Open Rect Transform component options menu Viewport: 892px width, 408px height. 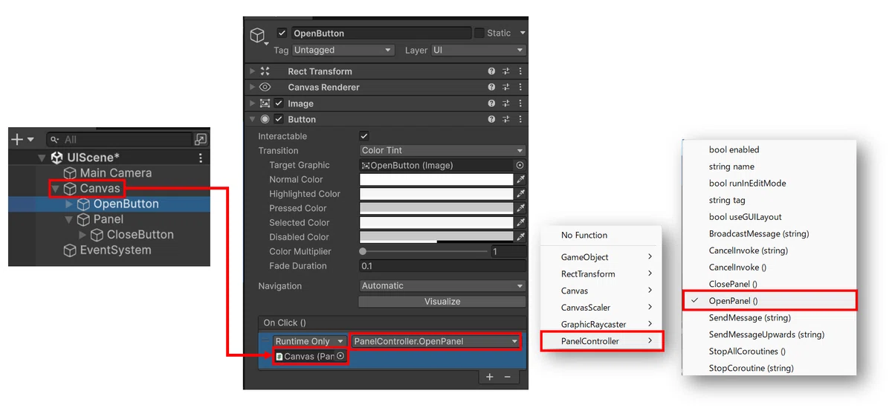pos(520,71)
